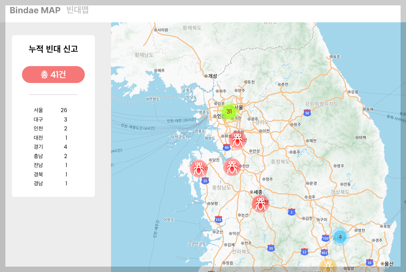Click the bedbug marker near 서산
The width and height of the screenshot is (406, 272).
(x=199, y=168)
